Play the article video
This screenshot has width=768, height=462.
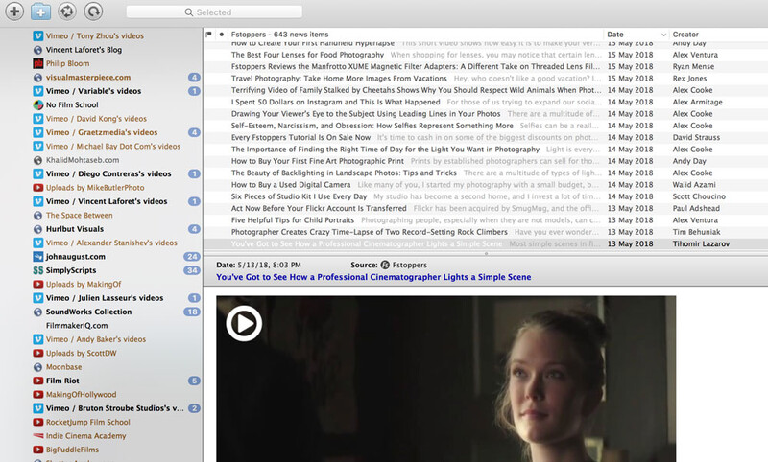click(x=244, y=323)
